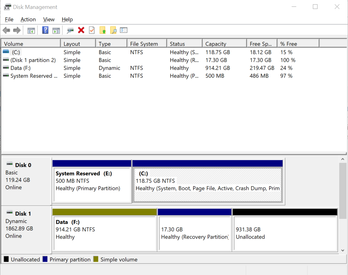Open the File menu
Viewport: 348px width, 275px height.
(x=9, y=19)
